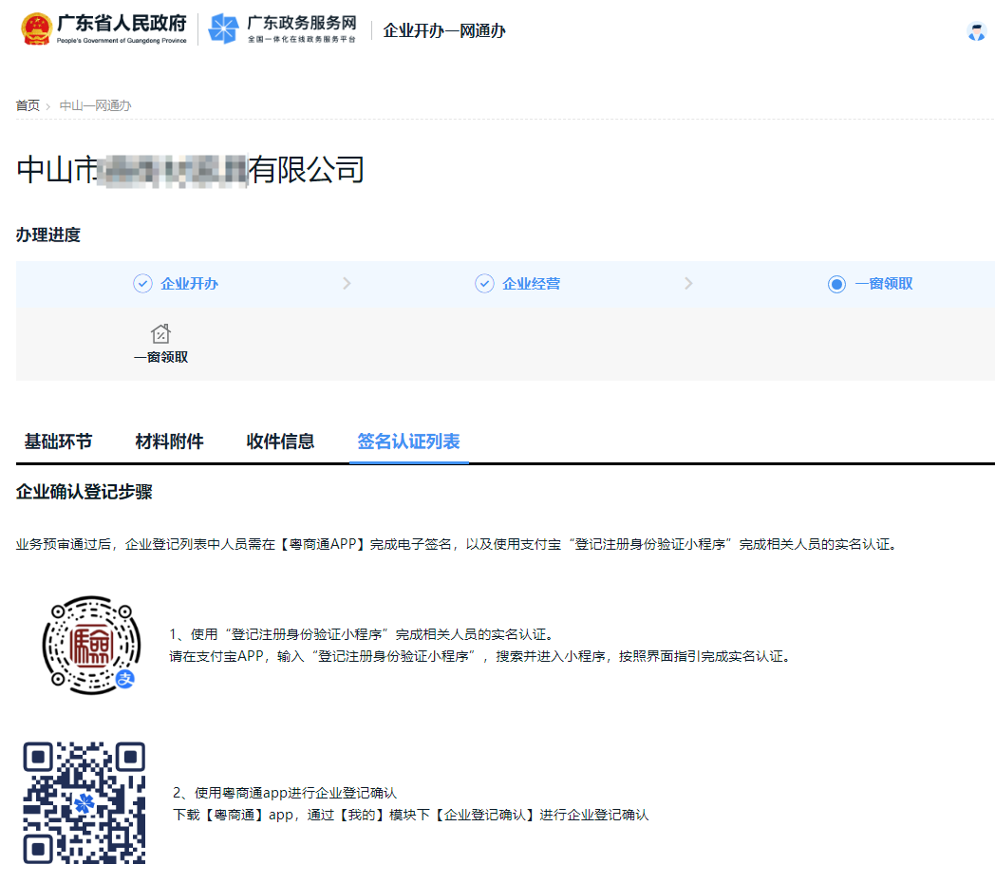Select the filled 一窗领取 step indicator
Viewport: 995px width, 883px height.
(x=836, y=283)
